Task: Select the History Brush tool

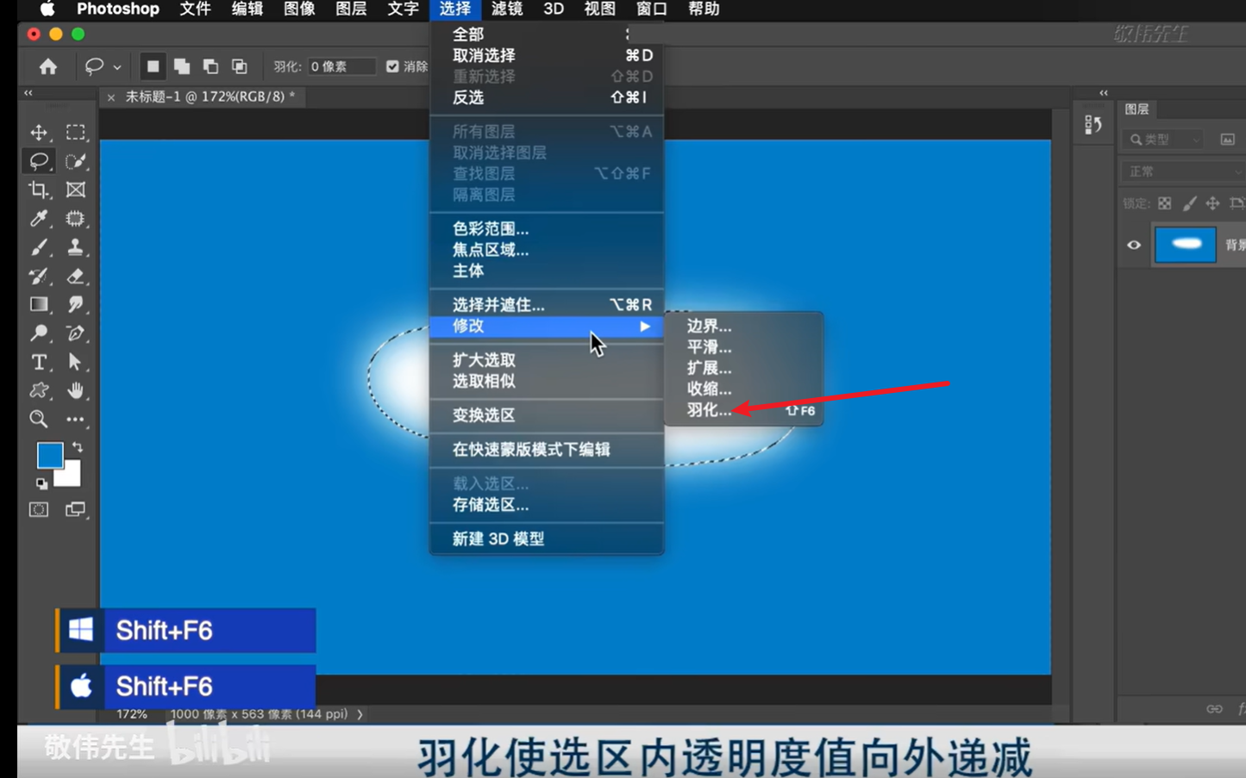Action: pos(39,276)
